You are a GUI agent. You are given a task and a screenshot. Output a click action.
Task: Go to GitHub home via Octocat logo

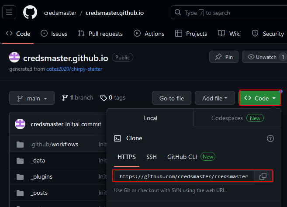tap(30, 12)
